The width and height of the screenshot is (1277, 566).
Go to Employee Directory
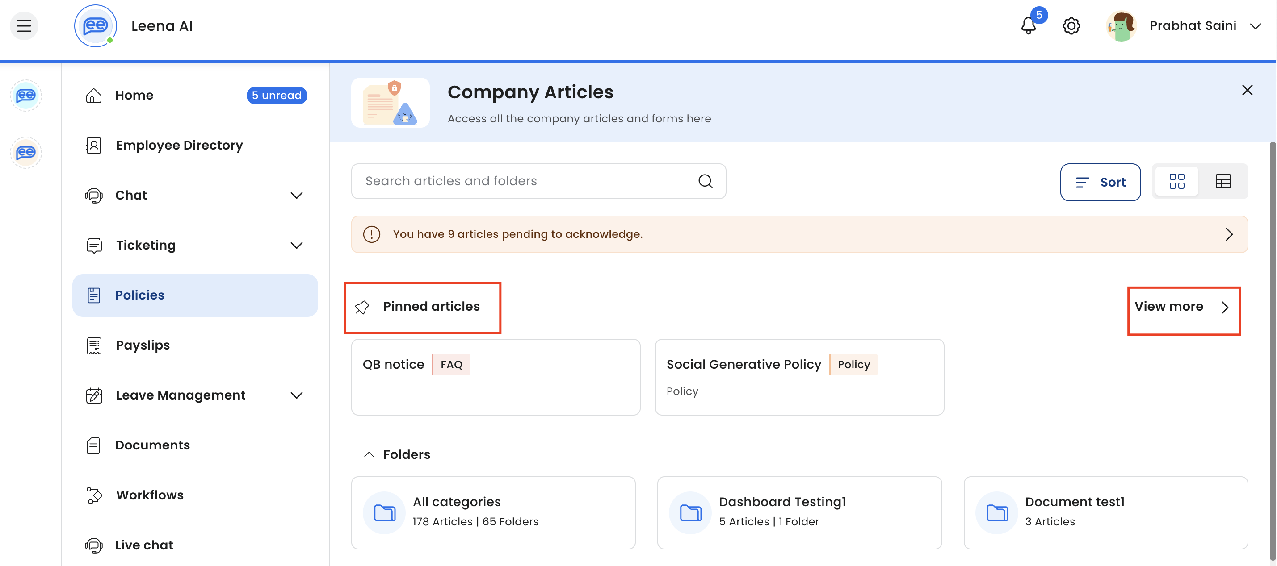pyautogui.click(x=179, y=145)
